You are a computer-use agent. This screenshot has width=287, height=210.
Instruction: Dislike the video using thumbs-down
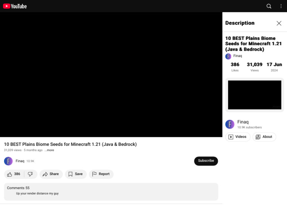click(30, 174)
